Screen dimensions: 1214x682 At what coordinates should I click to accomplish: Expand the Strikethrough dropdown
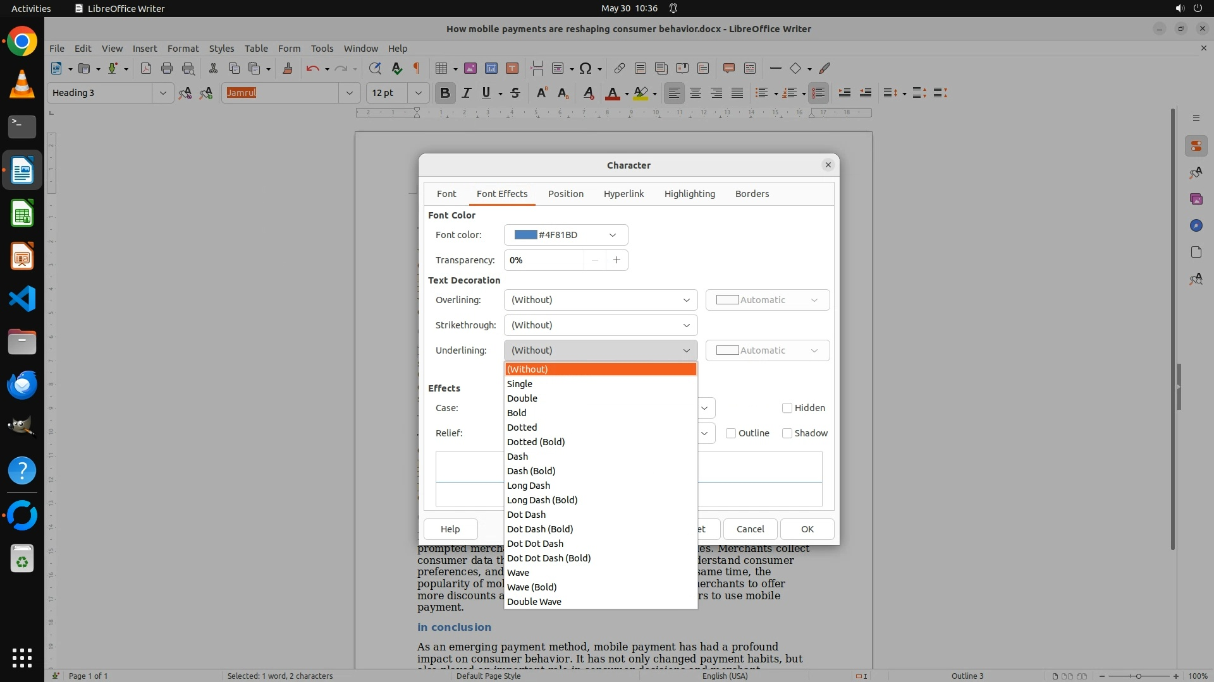tap(600, 325)
